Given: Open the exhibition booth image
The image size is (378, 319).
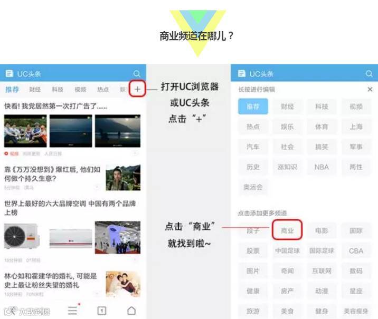Looking at the screenshot, I should click(x=118, y=237).
